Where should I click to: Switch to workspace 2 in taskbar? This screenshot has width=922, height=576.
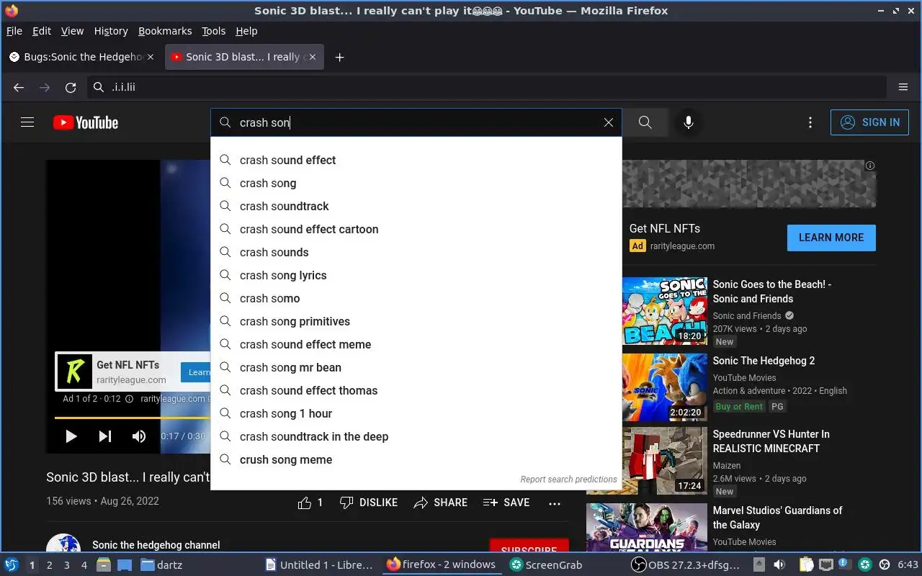tap(49, 564)
